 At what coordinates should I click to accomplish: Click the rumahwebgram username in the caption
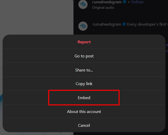107,24
